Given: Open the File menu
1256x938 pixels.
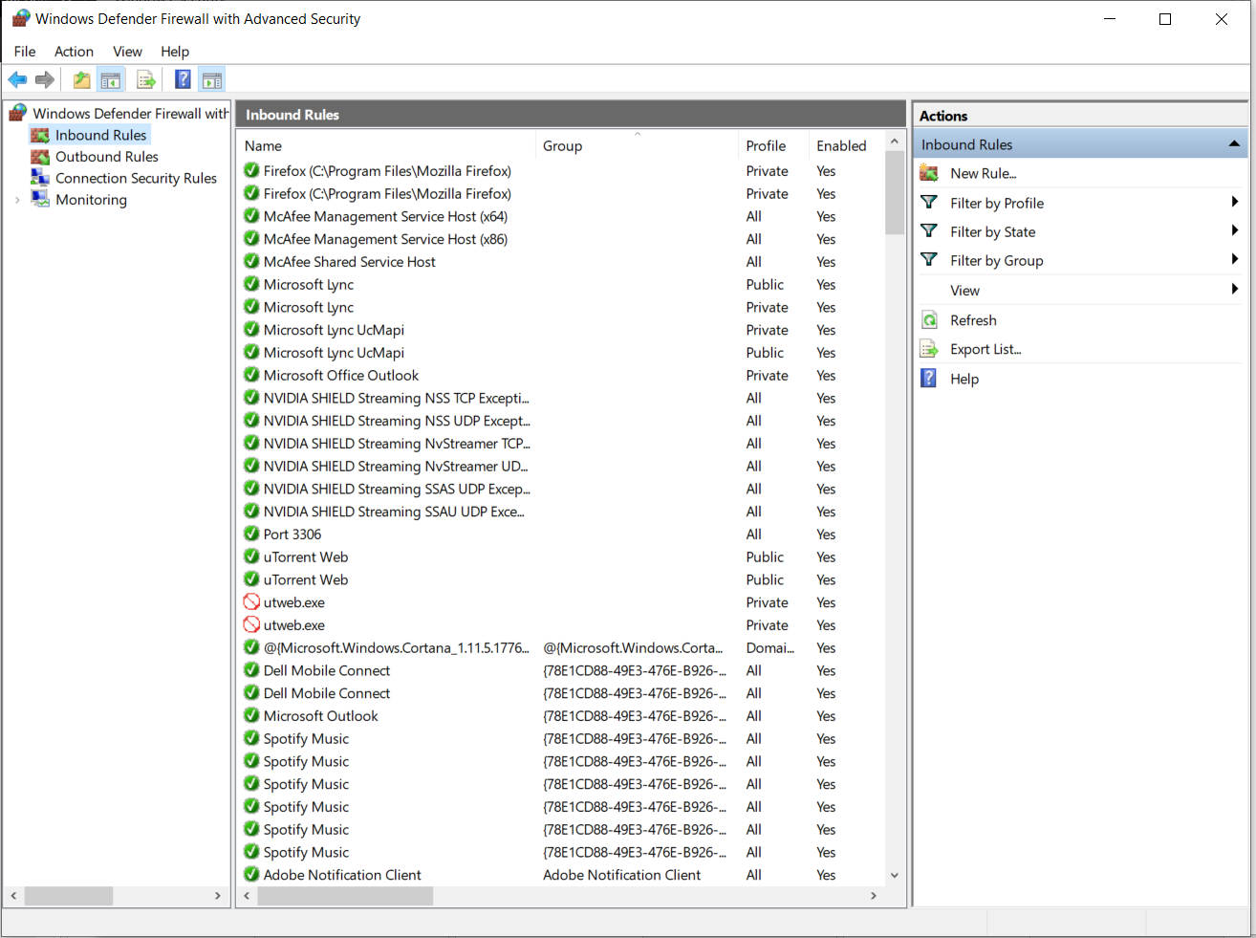Looking at the screenshot, I should point(25,52).
